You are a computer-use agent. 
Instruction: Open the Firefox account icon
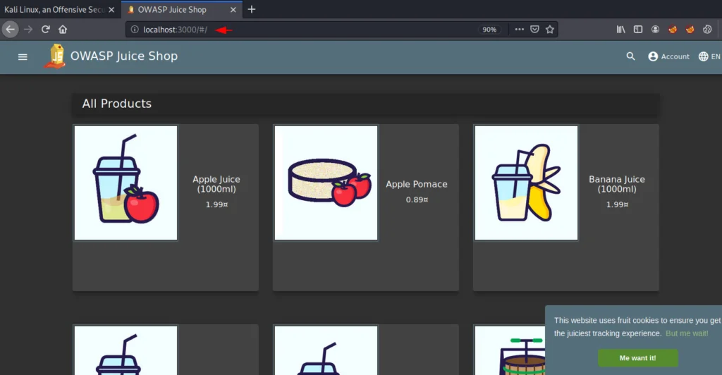coord(655,30)
